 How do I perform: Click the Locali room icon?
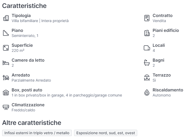click(x=147, y=48)
